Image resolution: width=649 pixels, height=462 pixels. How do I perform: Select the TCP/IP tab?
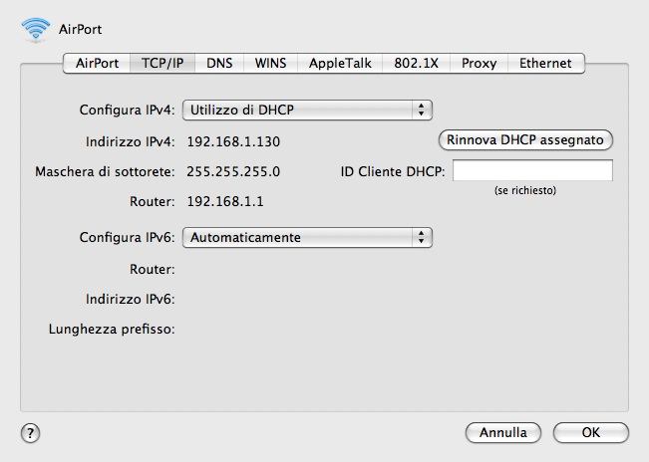tap(162, 63)
